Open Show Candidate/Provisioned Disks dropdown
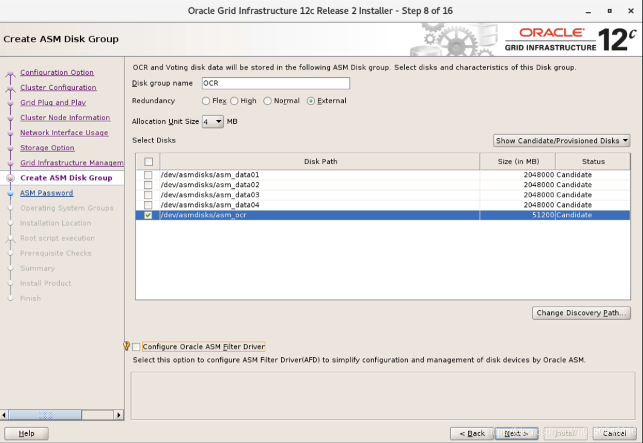This screenshot has width=643, height=443. tap(561, 141)
